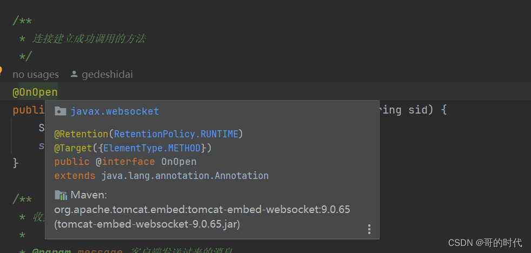
Task: Click the @param message doc comment line
Action: 130,250
